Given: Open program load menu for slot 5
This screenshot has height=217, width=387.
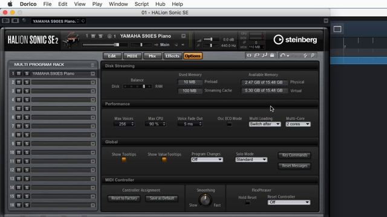Looking at the screenshot, I should click(x=93, y=108).
